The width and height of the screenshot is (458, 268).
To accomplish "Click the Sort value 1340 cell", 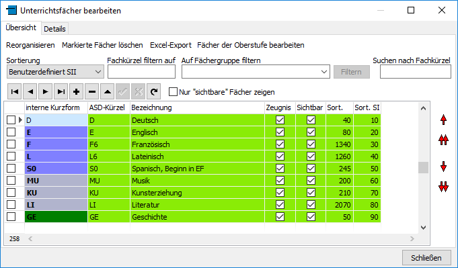I will 340,144.
